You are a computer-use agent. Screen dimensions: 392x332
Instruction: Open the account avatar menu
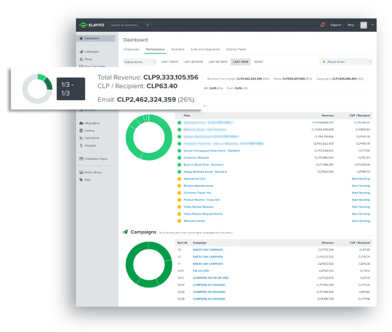click(x=364, y=25)
